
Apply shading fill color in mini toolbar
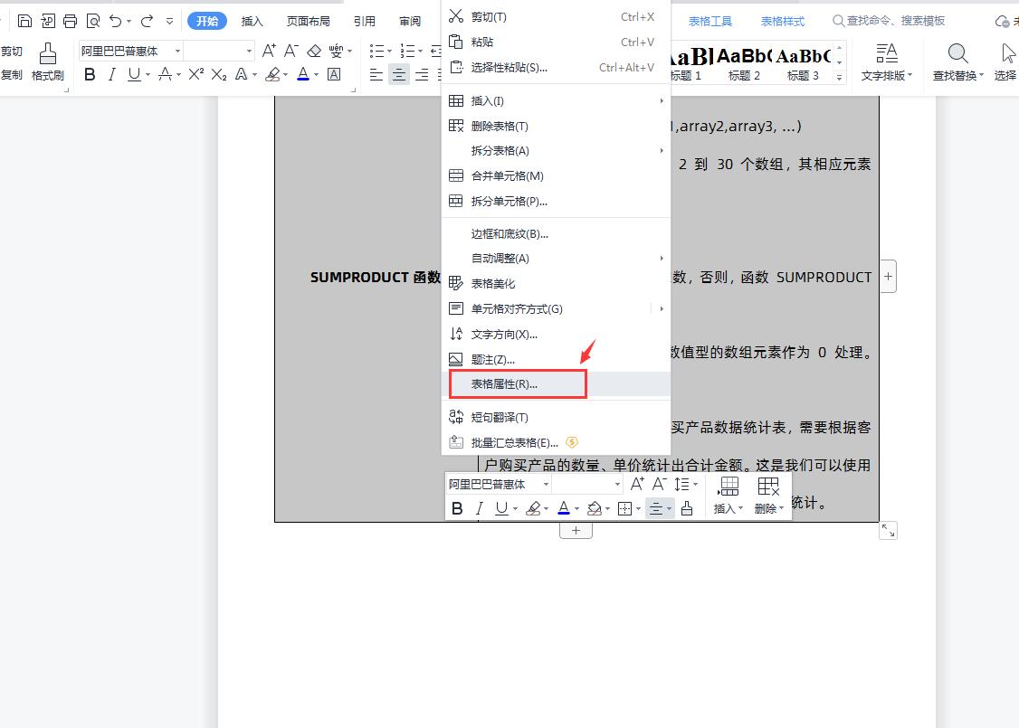pyautogui.click(x=594, y=508)
